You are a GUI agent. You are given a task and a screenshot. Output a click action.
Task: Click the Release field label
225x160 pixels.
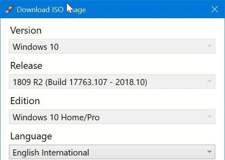click(26, 66)
